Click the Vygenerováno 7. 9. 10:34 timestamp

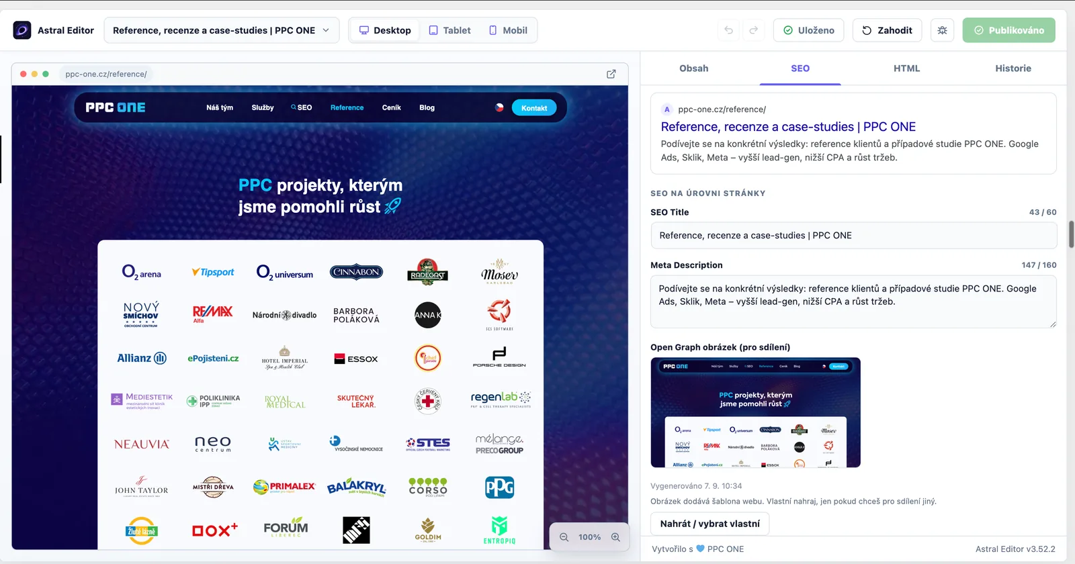(x=696, y=486)
